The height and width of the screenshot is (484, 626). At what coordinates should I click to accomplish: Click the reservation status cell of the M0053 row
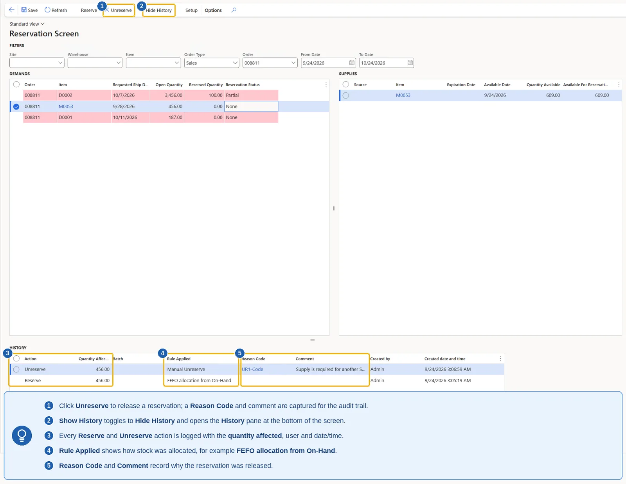coord(251,106)
